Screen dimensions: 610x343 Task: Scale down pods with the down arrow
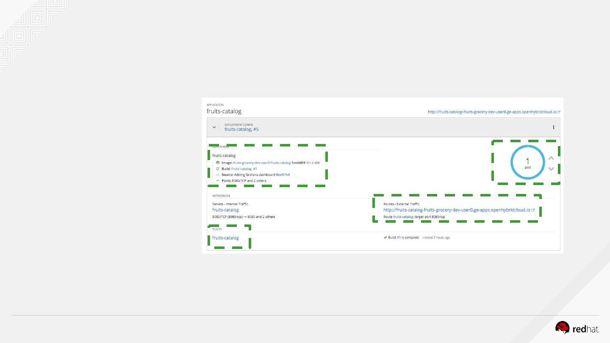point(551,169)
